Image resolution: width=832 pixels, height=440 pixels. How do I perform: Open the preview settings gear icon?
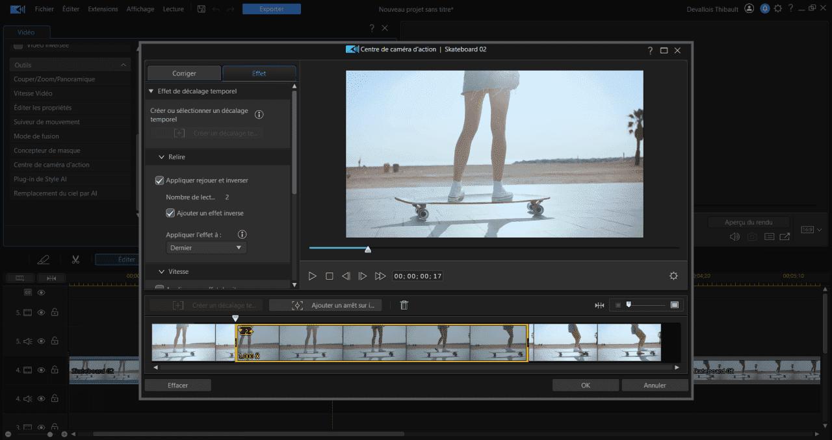tap(673, 275)
